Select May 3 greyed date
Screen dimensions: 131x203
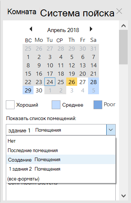(x=72, y=90)
